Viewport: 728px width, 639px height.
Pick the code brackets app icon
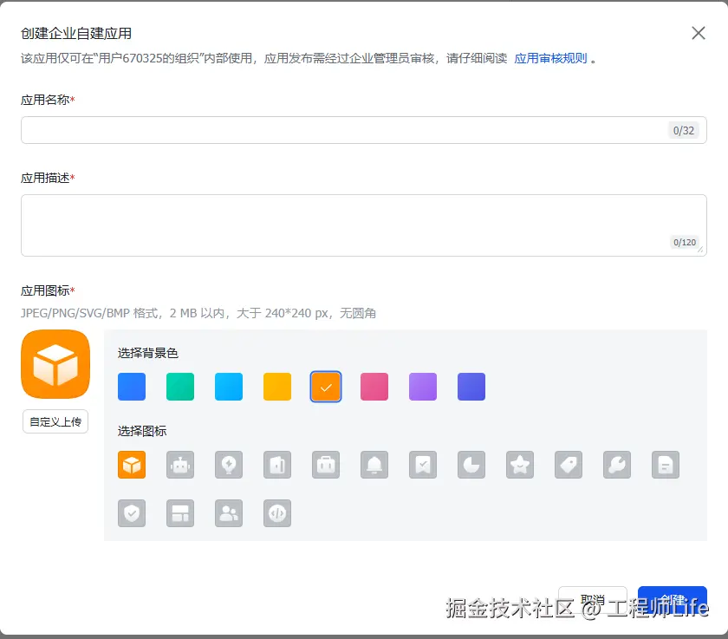tap(277, 513)
